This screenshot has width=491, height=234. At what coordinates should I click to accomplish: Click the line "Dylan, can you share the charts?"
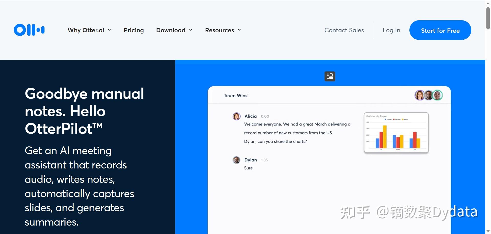[275, 142]
